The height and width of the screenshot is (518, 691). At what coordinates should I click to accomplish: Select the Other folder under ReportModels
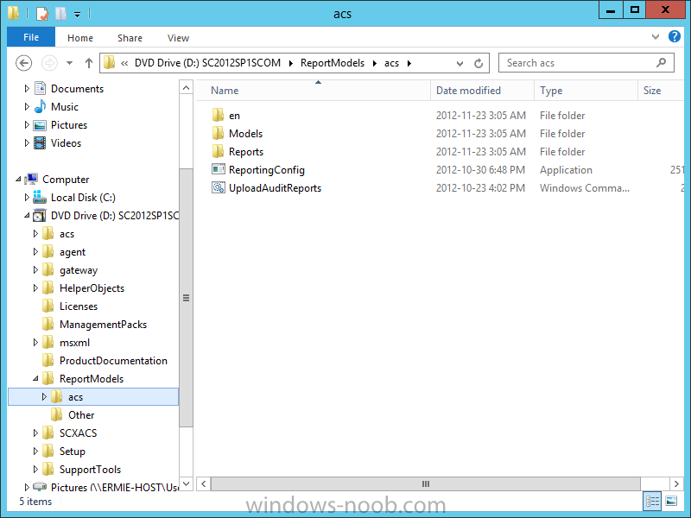(x=81, y=415)
